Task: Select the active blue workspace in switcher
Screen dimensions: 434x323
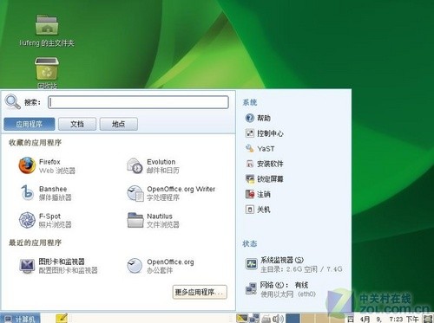Action: click(293, 318)
